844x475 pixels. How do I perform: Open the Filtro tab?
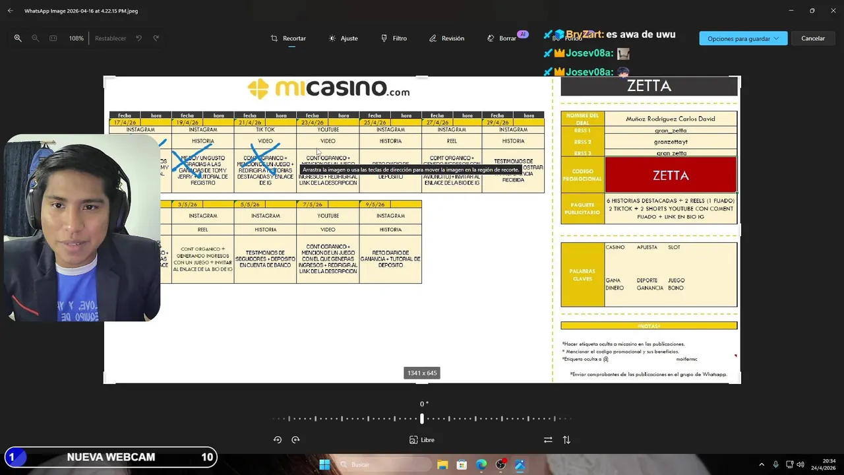[394, 38]
